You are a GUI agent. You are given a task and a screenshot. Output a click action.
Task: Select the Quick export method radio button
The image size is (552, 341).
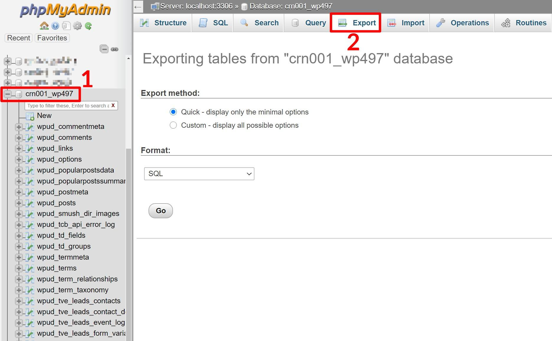tap(173, 112)
